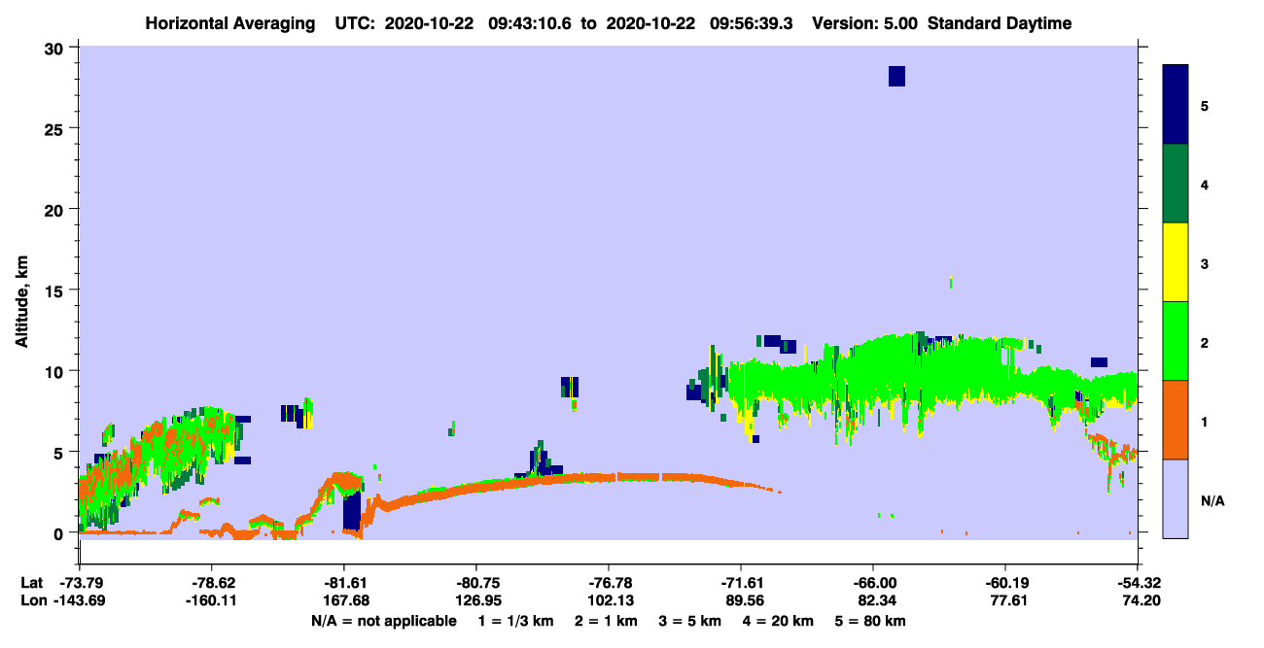Click longitude value -160.11
The width and height of the screenshot is (1264, 648).
212,600
